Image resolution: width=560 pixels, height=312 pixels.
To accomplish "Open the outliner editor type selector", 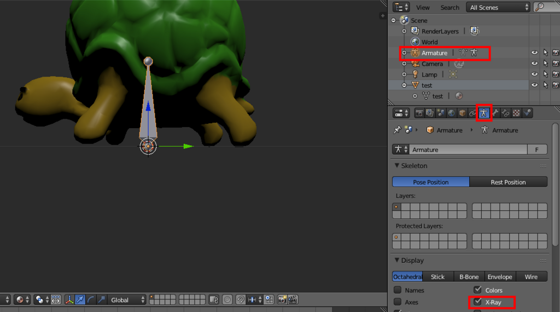I will 401,7.
